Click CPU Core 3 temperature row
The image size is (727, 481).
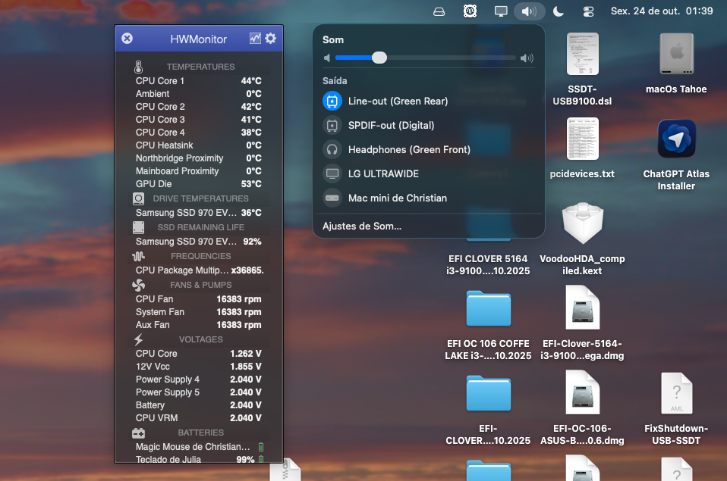tap(198, 120)
